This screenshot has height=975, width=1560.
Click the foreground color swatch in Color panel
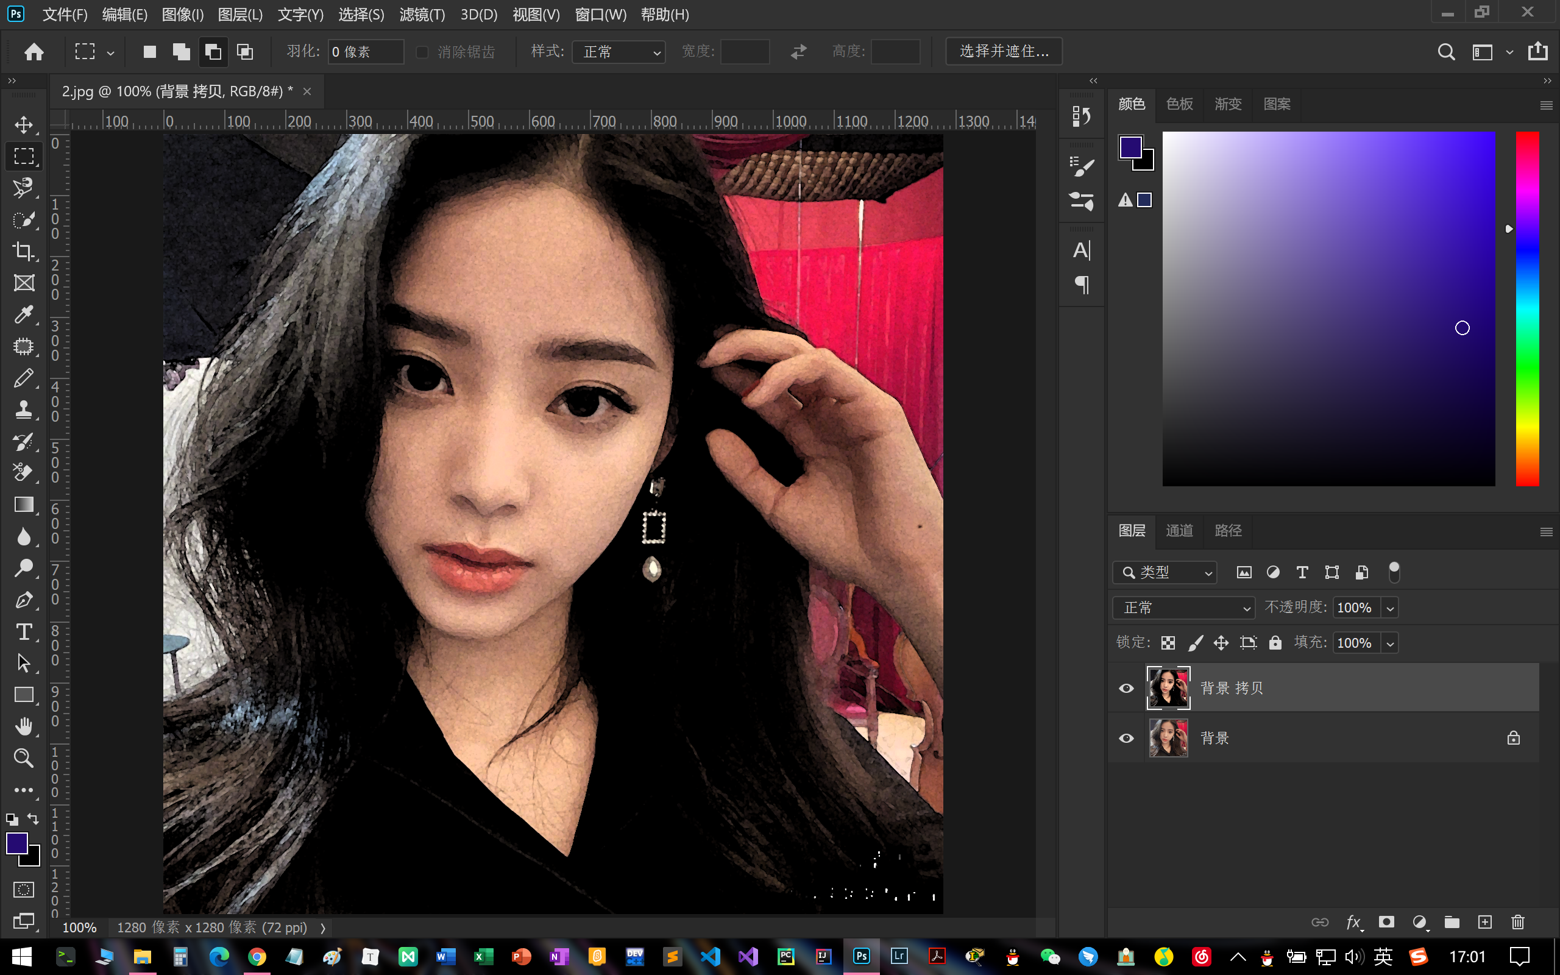click(x=1132, y=147)
